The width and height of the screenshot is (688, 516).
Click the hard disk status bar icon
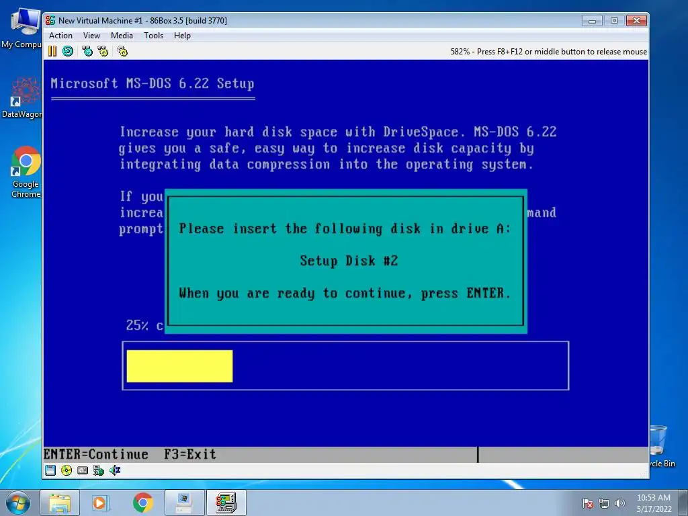83,470
